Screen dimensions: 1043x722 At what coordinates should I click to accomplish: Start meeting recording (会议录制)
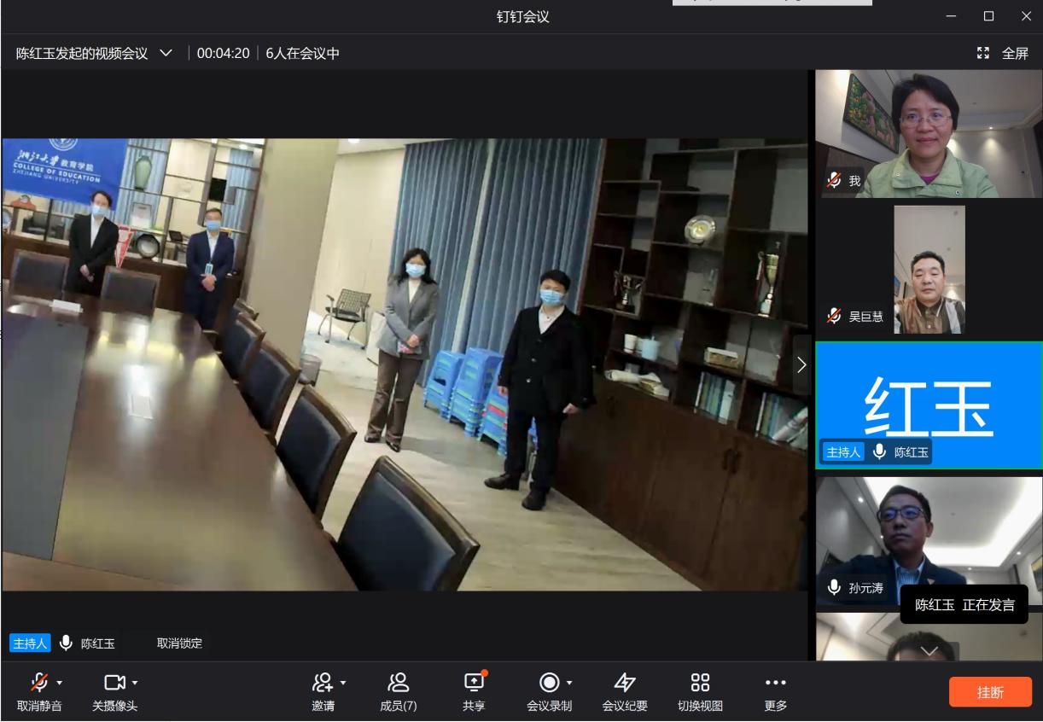[549, 682]
